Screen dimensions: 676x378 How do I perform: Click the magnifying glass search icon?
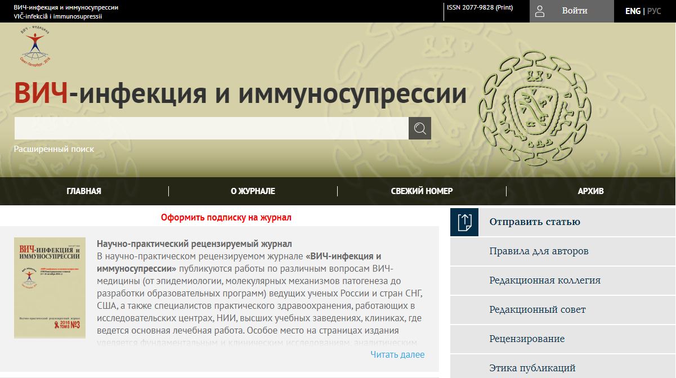tap(420, 128)
